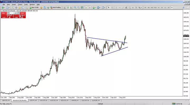This screenshot has width=190, height=105.
Task: Switch chart to Line Chart mode
Action: [x=71, y=7]
